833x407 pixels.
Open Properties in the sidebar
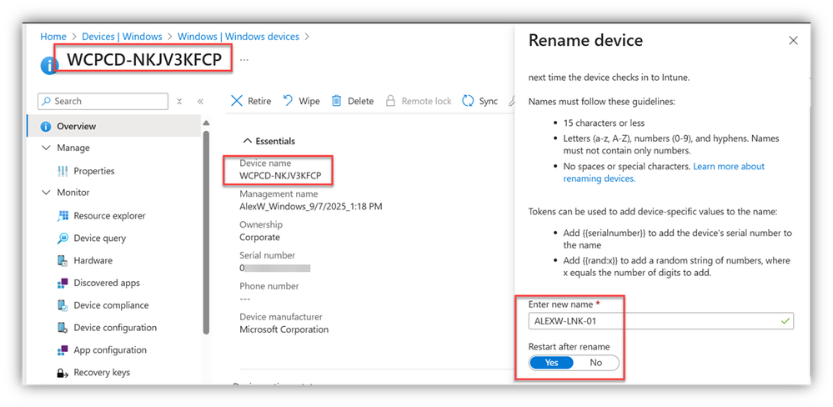pos(94,171)
